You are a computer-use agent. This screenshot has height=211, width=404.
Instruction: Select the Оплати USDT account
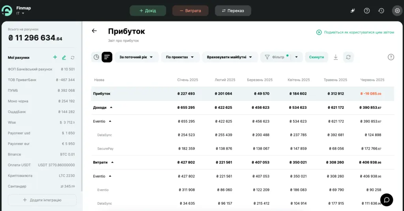tap(41, 165)
